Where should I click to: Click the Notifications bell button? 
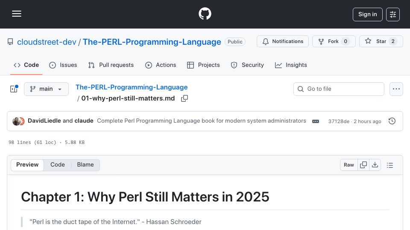click(283, 41)
